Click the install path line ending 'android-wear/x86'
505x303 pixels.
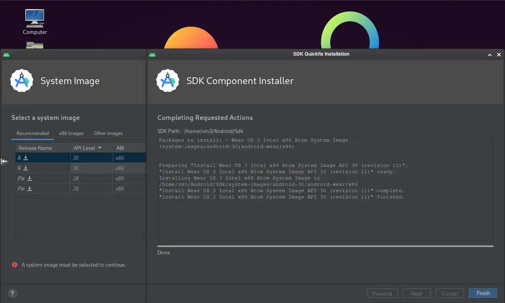258,184
